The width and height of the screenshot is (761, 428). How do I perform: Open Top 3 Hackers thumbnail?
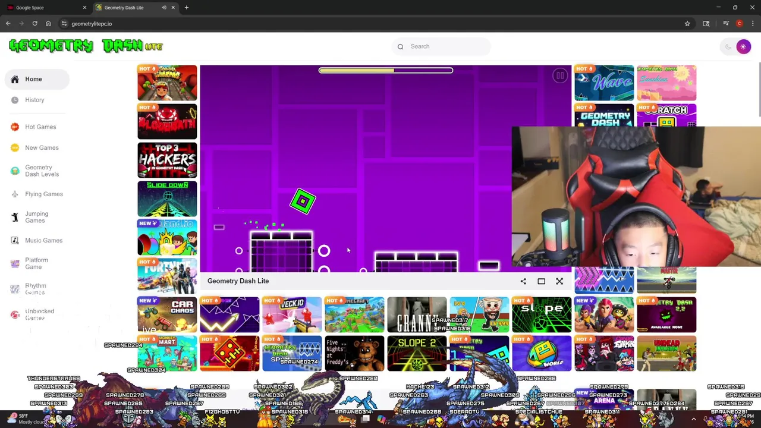[167, 160]
